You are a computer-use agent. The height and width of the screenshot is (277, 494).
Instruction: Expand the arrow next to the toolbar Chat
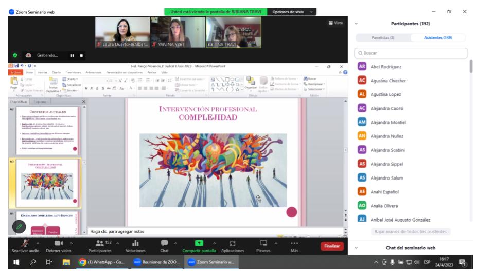click(175, 243)
